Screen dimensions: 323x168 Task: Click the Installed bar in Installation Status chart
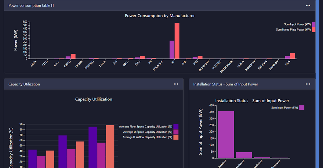click(226, 135)
